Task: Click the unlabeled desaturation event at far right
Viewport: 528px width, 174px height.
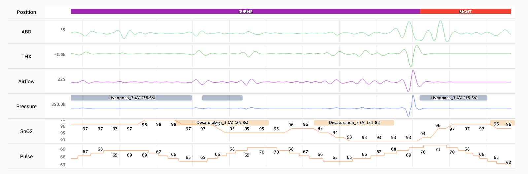Action: click(x=502, y=123)
